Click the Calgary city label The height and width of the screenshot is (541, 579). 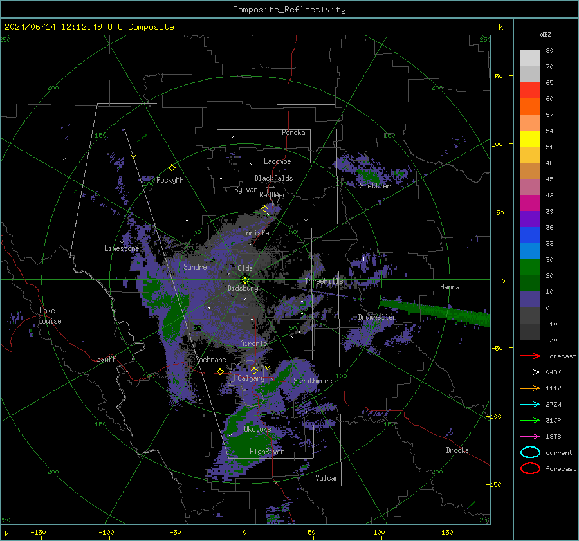[251, 378]
